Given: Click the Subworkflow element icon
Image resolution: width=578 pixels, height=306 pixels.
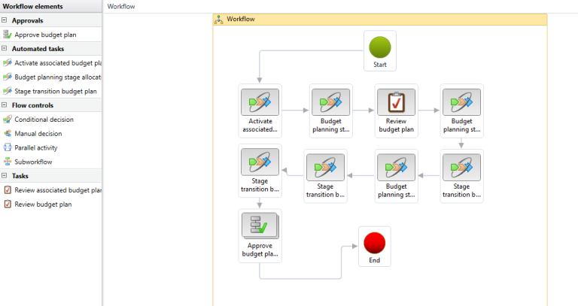Looking at the screenshot, I should click(8, 162).
